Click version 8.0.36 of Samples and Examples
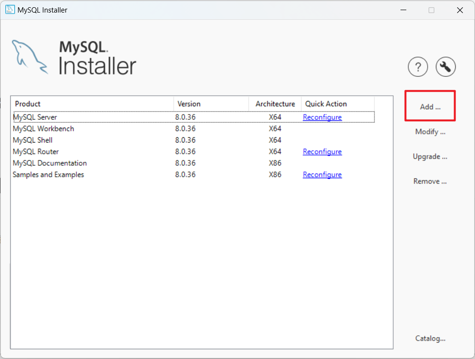The width and height of the screenshot is (475, 359). point(185,174)
